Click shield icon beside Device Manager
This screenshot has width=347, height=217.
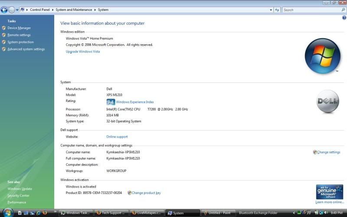[x=3, y=28]
